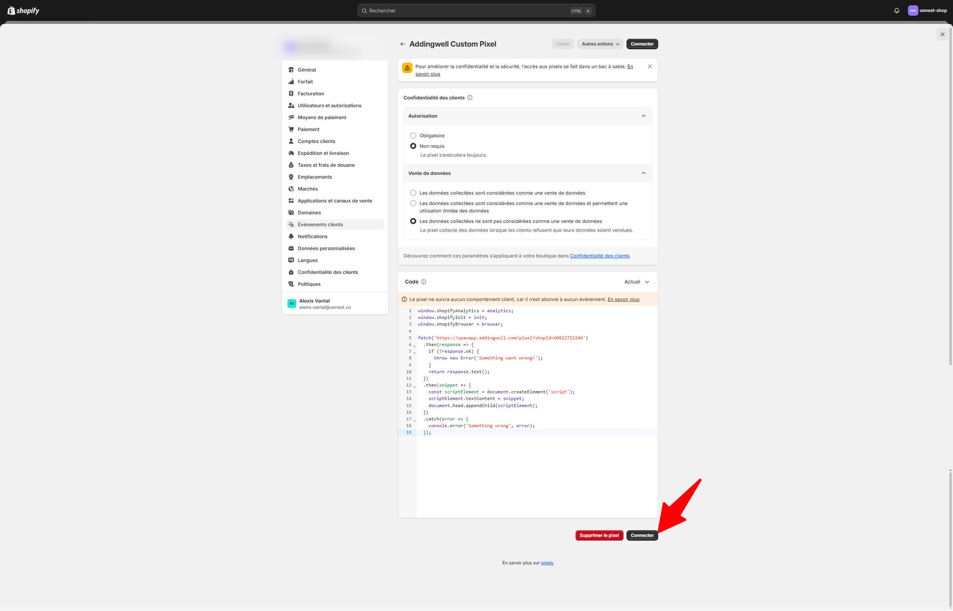Viewport: 953px width, 611px height.
Task: Click the Moyens de paiement icon
Action: point(291,118)
